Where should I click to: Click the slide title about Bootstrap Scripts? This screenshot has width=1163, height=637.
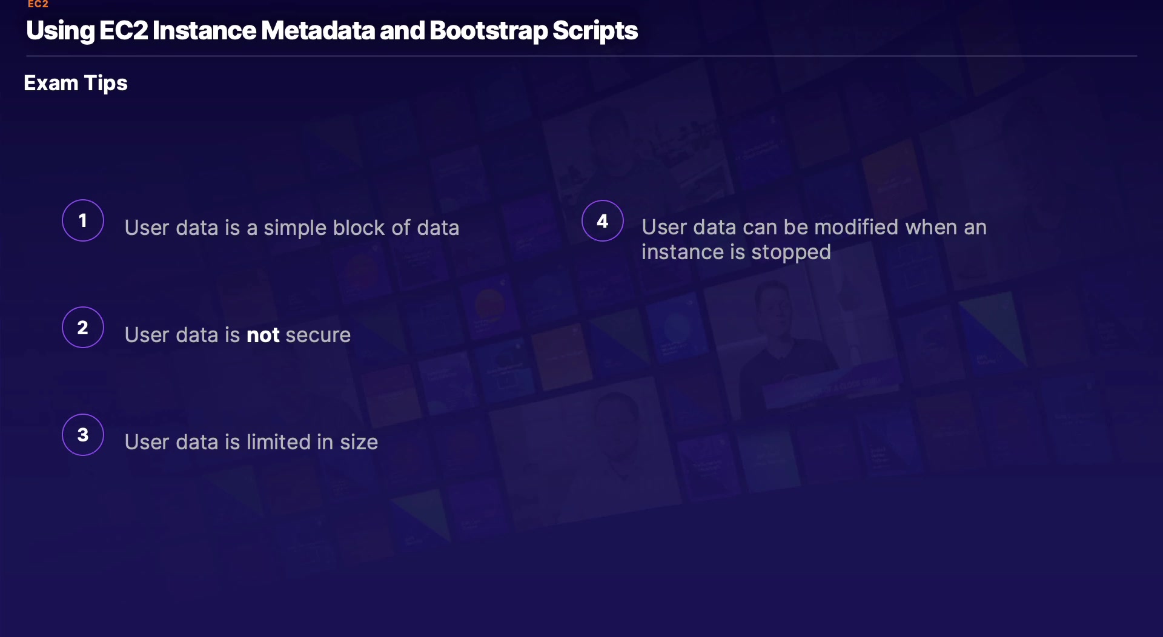click(x=331, y=31)
